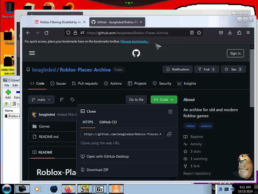The width and height of the screenshot is (258, 194).
Task: Open Recycle Bin desktop icon
Action: pyautogui.click(x=9, y=10)
